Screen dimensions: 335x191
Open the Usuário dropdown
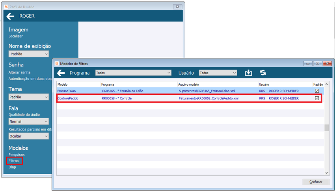[x=218, y=73]
